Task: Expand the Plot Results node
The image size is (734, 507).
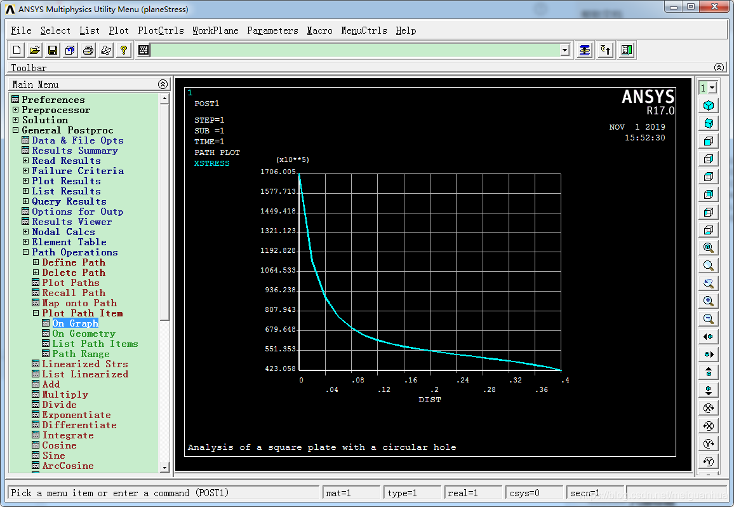Action: [26, 181]
